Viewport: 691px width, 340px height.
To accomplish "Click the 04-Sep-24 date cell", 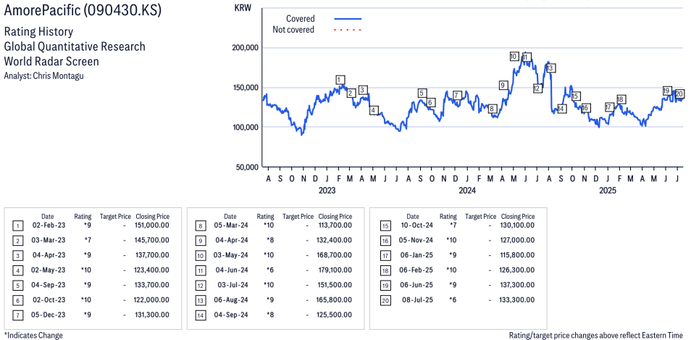I will pos(232,315).
